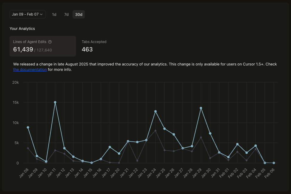Click the Jan 29 blue data point
291x194 pixels.
(x=201, y=108)
